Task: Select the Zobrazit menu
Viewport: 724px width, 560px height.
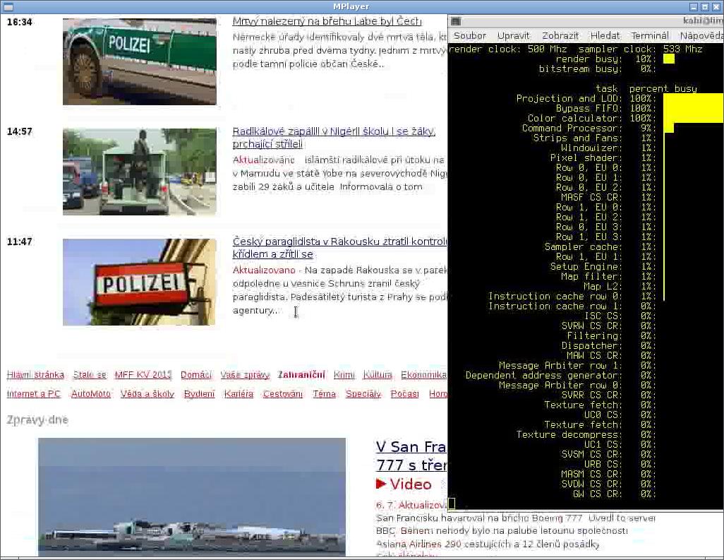Action: click(x=560, y=35)
